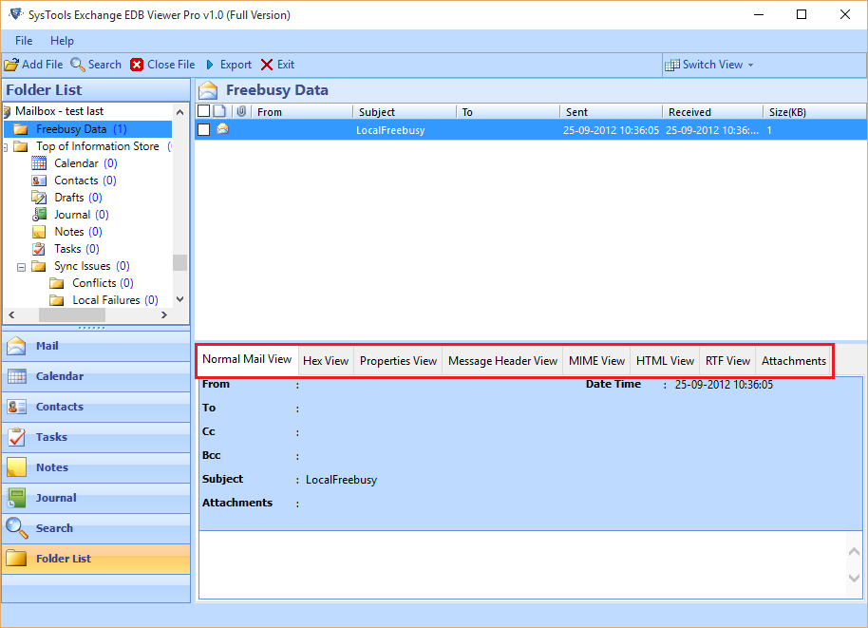
Task: Click the Notes icon in folder tree
Action: pos(39,232)
